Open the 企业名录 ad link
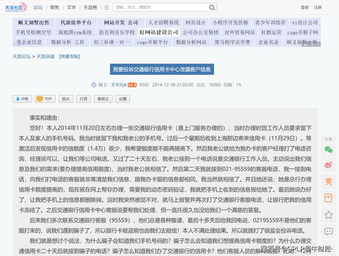Viewport: 339px width, 256px height. click(x=268, y=42)
